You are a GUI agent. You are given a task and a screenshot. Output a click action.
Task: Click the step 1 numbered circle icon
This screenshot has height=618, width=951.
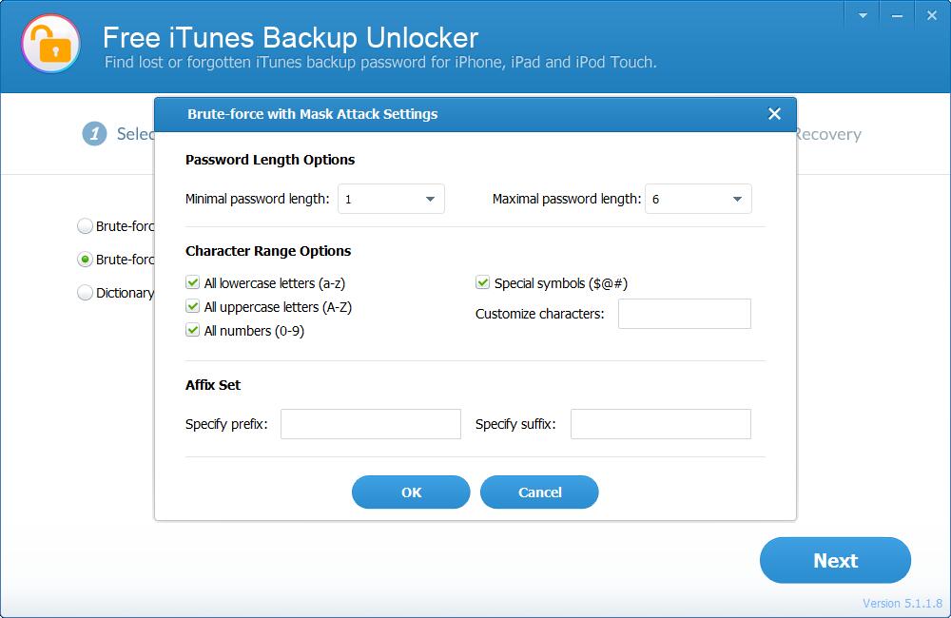(94, 134)
